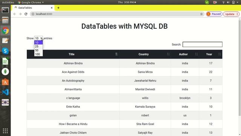Open a new browser tab

pos(58,8)
